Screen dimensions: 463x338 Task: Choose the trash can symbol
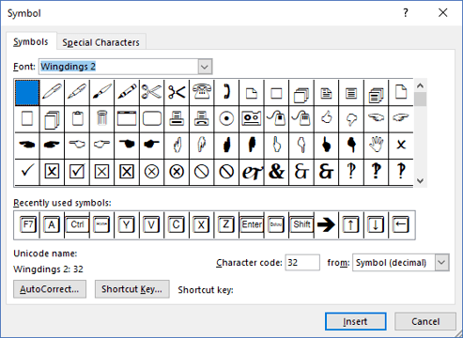click(x=102, y=119)
